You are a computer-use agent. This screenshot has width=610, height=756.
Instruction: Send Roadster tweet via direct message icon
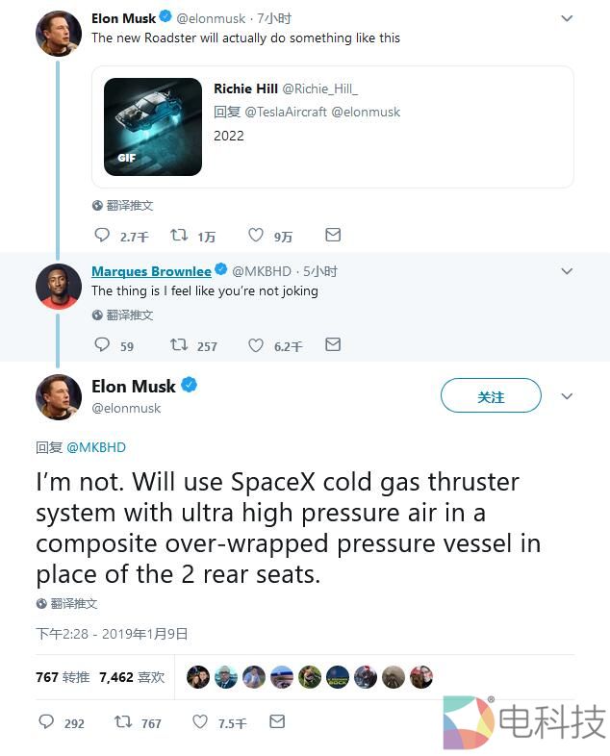333,235
